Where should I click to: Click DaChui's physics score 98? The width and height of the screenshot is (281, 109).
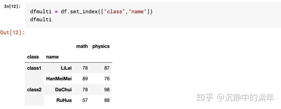(x=107, y=90)
